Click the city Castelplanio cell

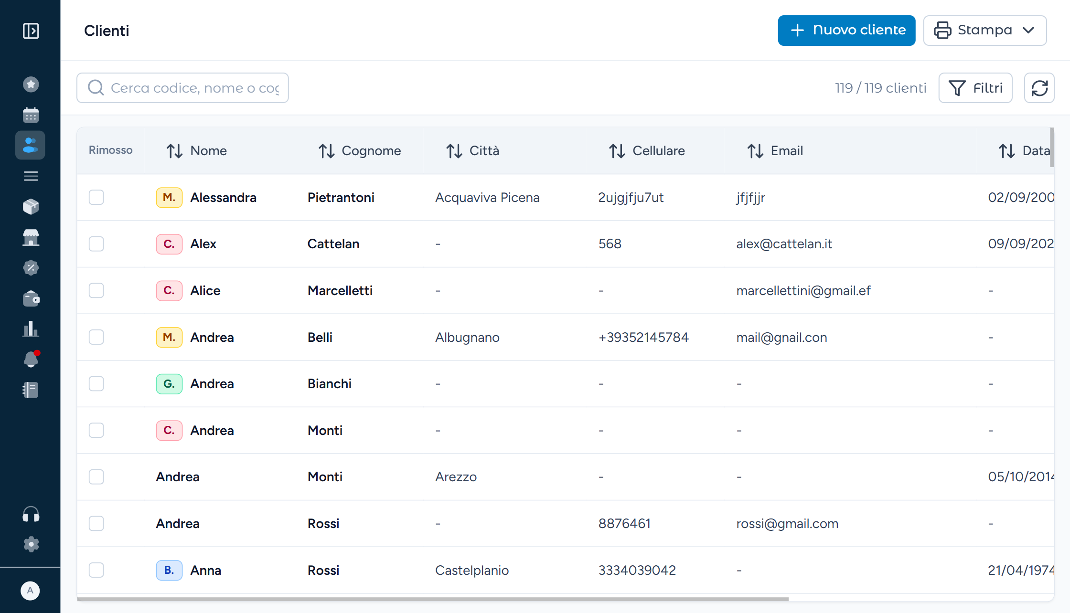[472, 571]
